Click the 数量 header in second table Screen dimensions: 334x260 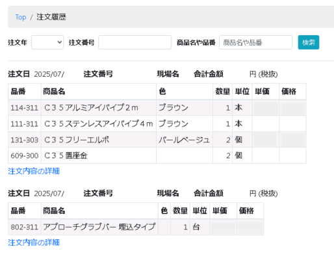pos(180,211)
